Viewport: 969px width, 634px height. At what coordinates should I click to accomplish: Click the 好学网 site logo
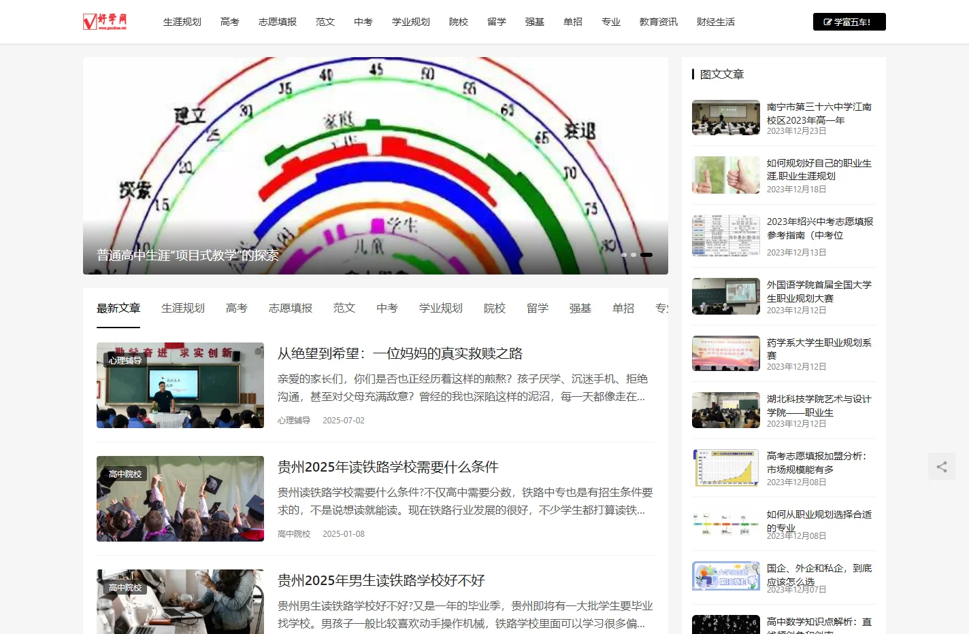[105, 22]
